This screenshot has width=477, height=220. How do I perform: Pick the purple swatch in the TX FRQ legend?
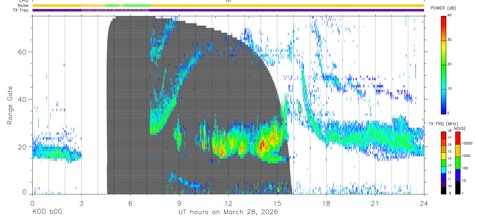click(x=444, y=184)
